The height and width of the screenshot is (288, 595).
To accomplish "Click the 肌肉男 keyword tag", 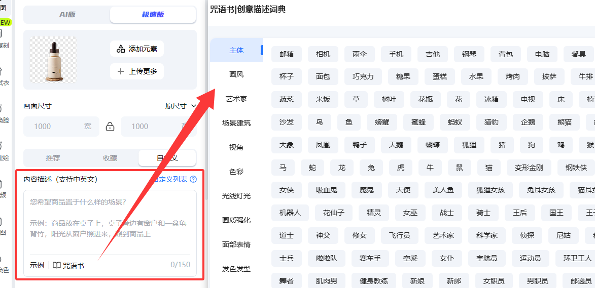I will click(x=327, y=281).
